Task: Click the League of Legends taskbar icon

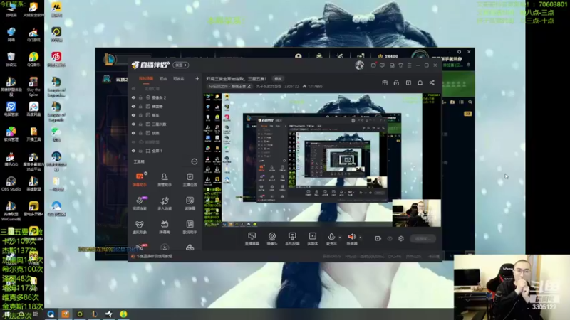Action: click(x=95, y=314)
